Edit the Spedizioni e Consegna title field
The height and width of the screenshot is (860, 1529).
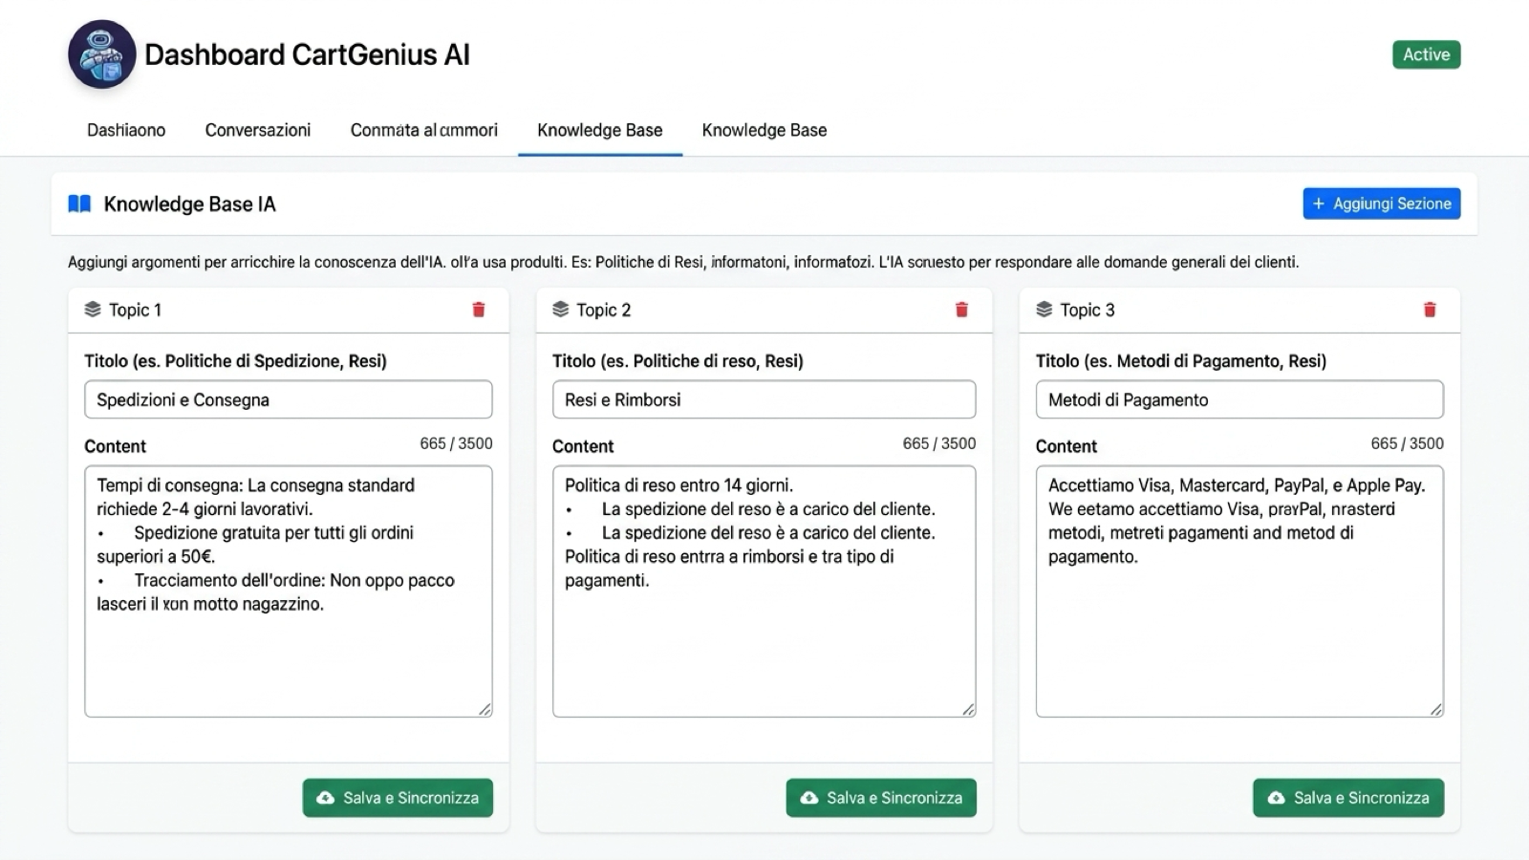[289, 399]
